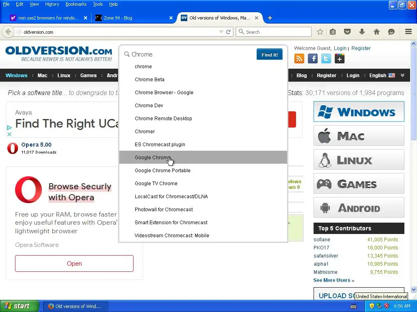This screenshot has width=417, height=312.
Task: Open the File menu
Action: point(6,4)
